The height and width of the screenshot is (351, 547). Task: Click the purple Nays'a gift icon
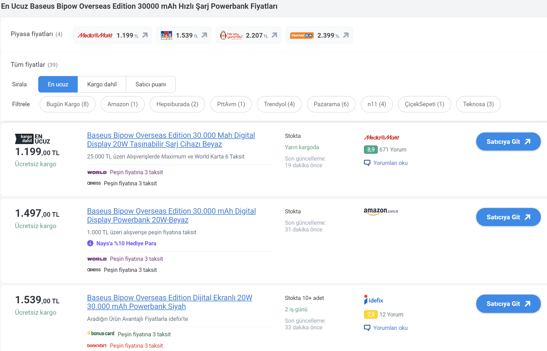click(x=90, y=243)
